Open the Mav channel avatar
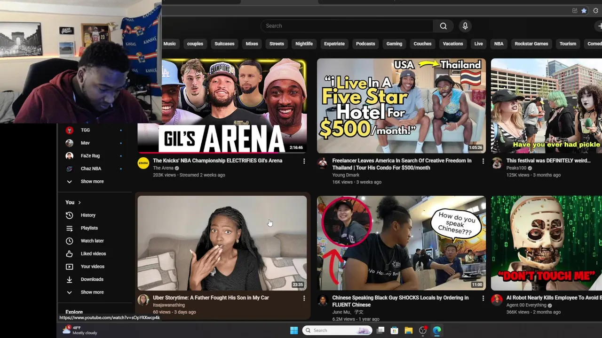The width and height of the screenshot is (602, 338). (70, 143)
